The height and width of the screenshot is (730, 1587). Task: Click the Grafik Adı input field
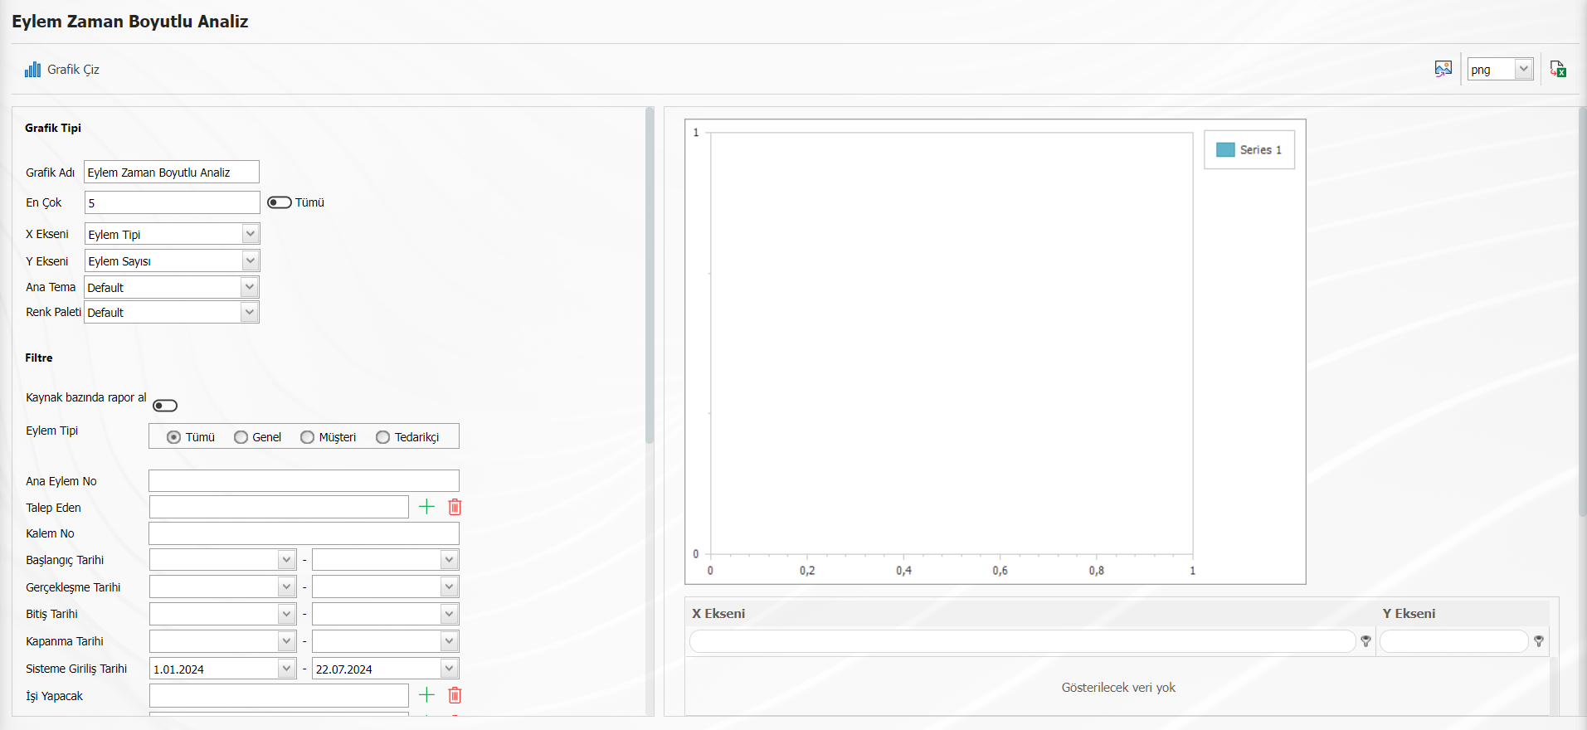(172, 172)
